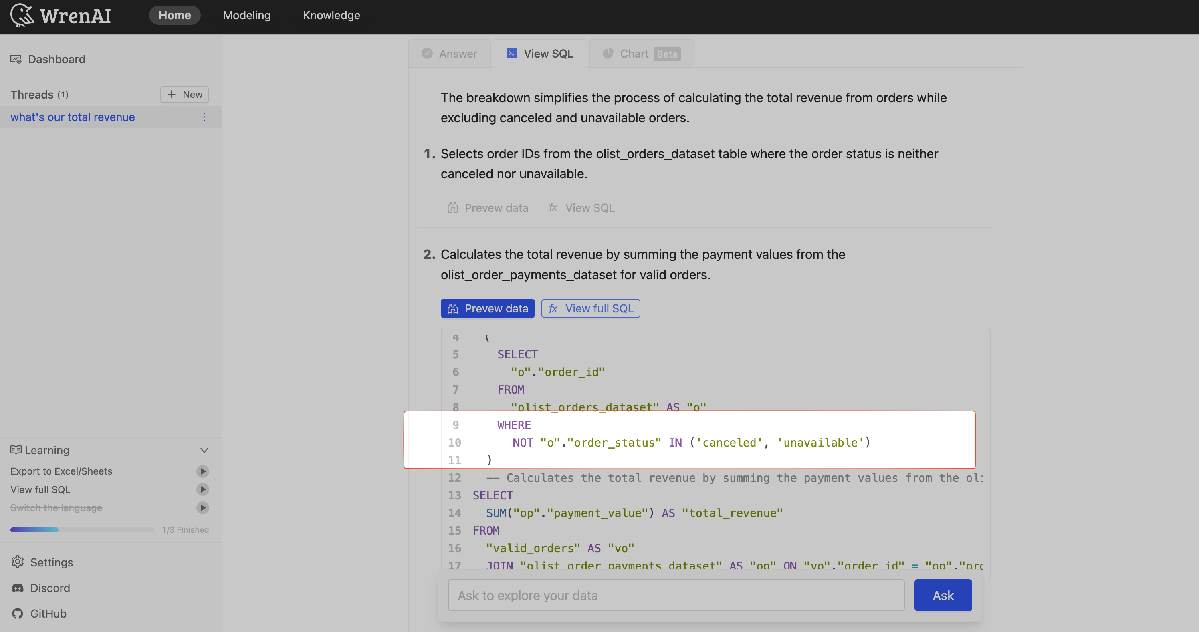Open Export to Excel/Sheets learning item

(x=61, y=471)
